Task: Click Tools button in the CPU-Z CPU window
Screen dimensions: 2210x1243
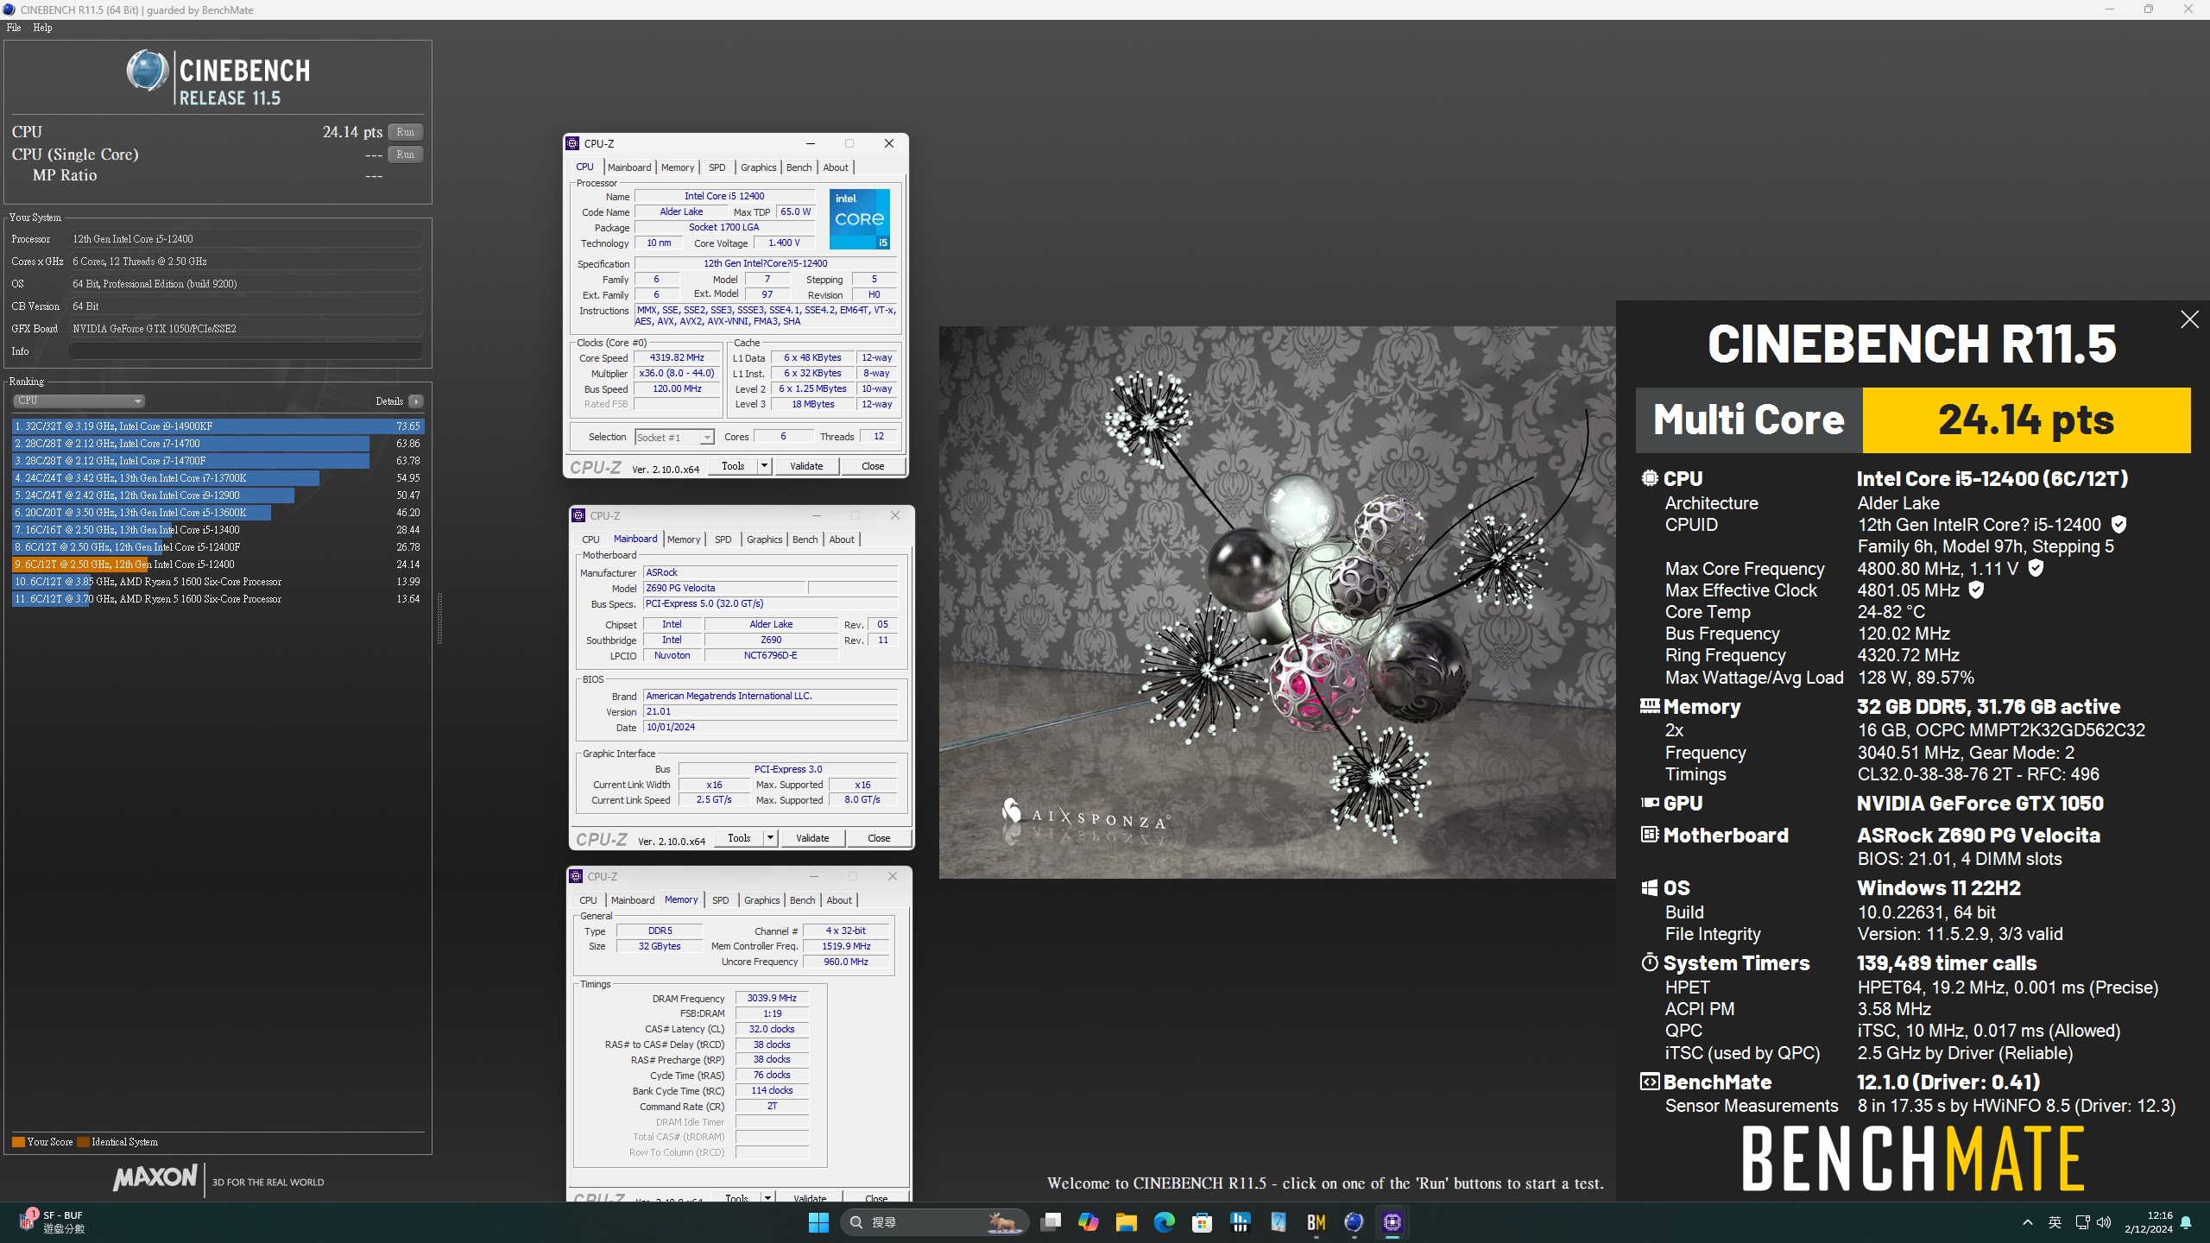Action: [x=733, y=466]
